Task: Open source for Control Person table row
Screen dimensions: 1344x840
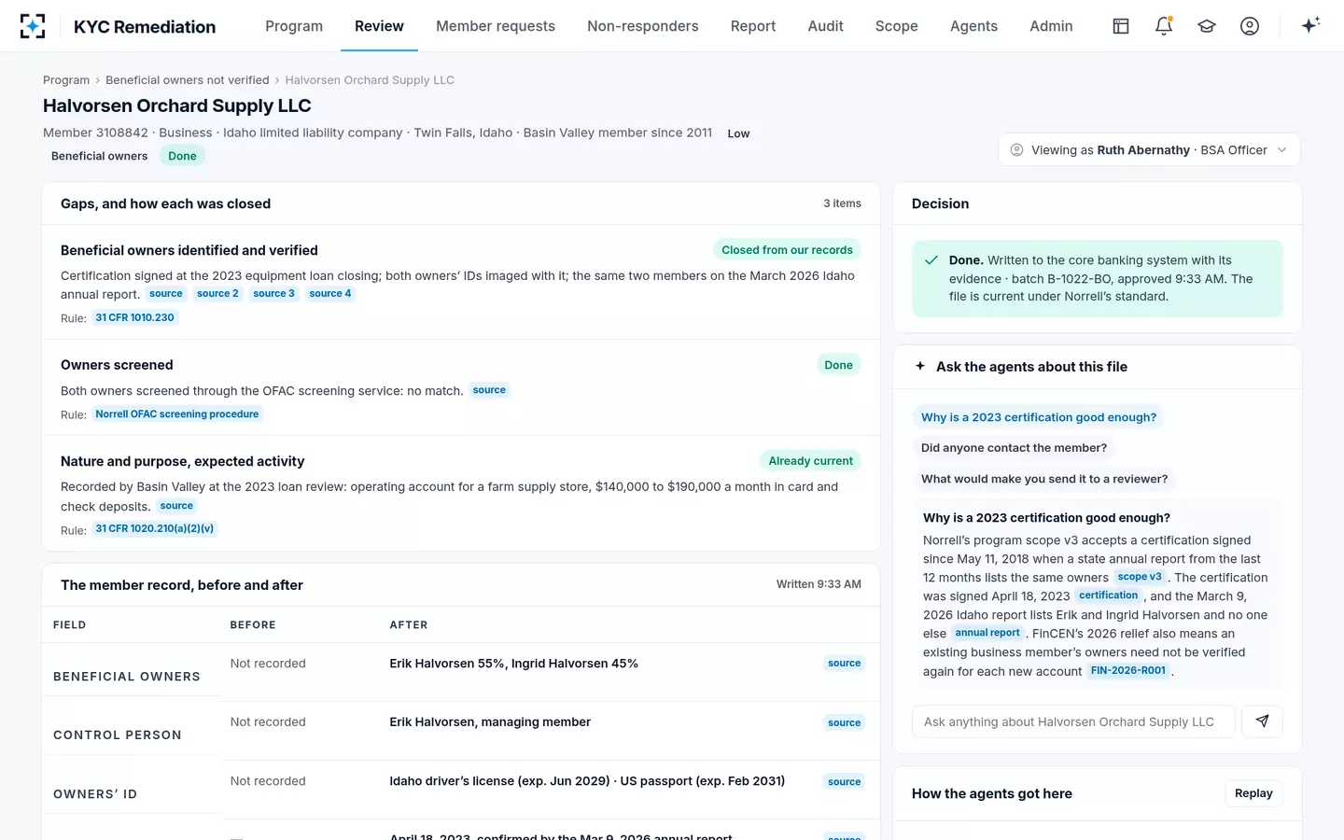Action: point(845,723)
